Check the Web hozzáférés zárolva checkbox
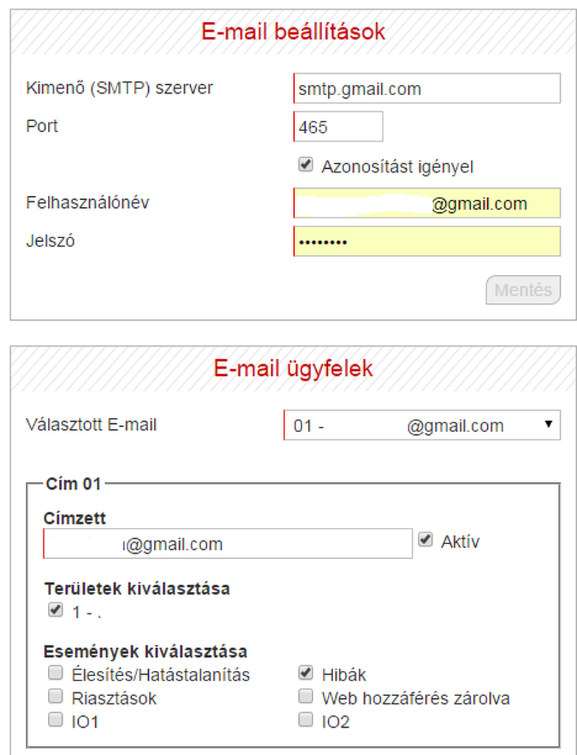Viewport: 577px width, 755px height. tap(306, 697)
